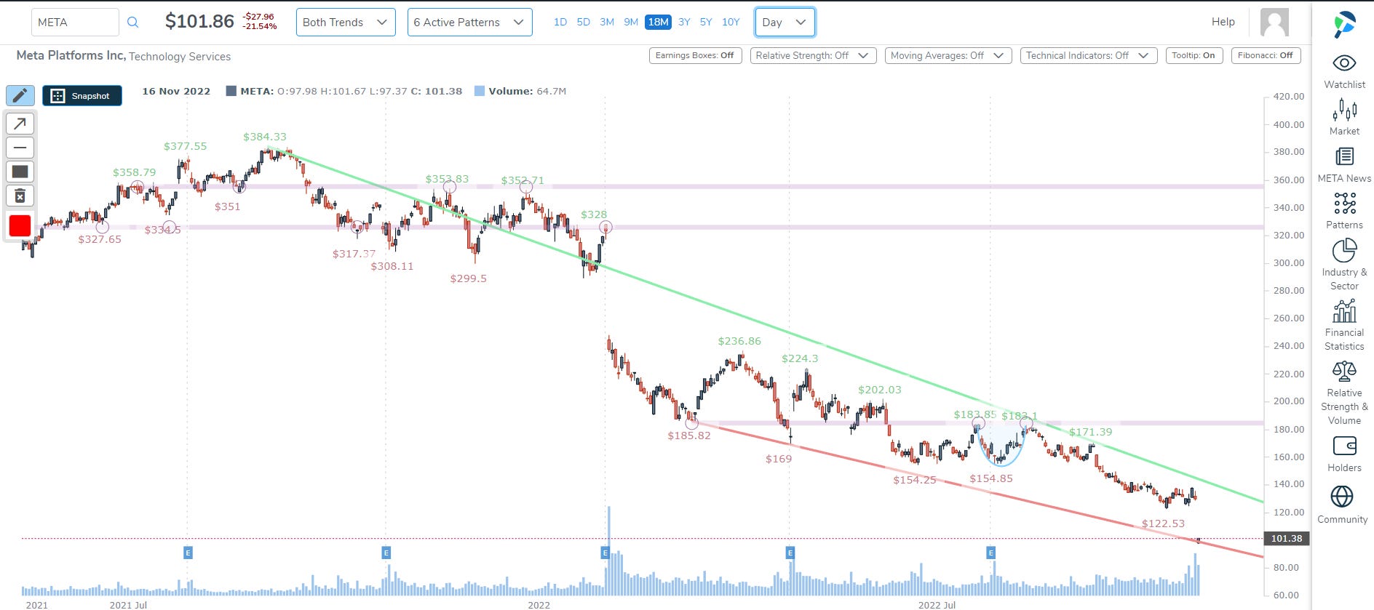Viewport: 1374px width, 610px height.
Task: Open the Community globe icon
Action: click(x=1342, y=497)
